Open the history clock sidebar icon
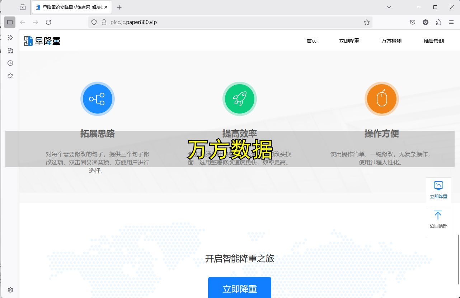The height and width of the screenshot is (298, 460). point(10,63)
